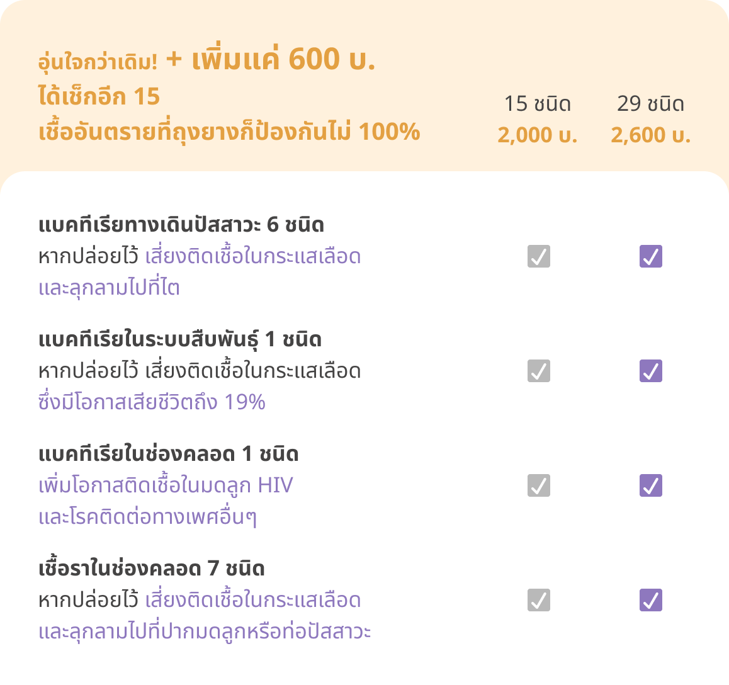Toggle gray checkbox for vaginal fungi 7 types
Viewport: 729px width, 685px height.
coord(538,600)
